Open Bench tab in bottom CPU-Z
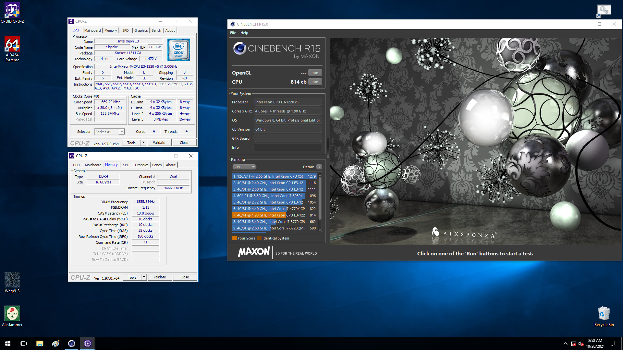This screenshot has width=623, height=350. click(157, 165)
